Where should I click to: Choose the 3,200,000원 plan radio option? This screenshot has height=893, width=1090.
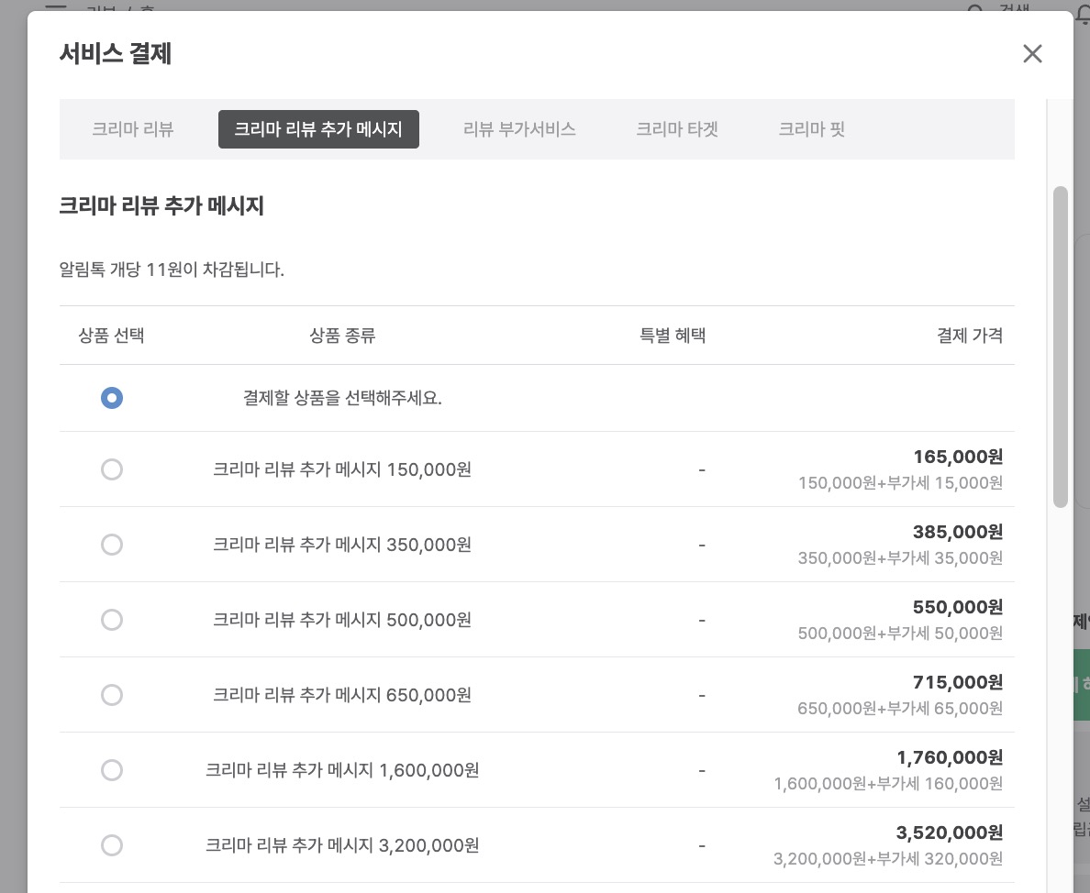point(111,845)
